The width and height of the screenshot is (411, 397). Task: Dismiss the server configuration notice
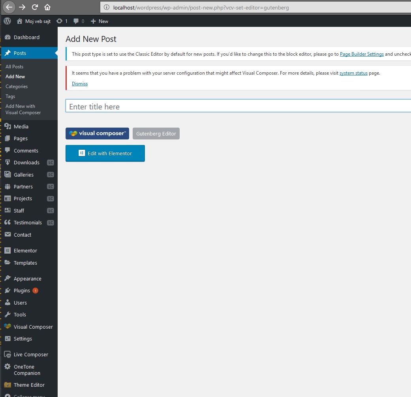pyautogui.click(x=80, y=84)
